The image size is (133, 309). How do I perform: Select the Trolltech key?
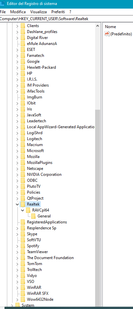pyautogui.click(x=34, y=270)
